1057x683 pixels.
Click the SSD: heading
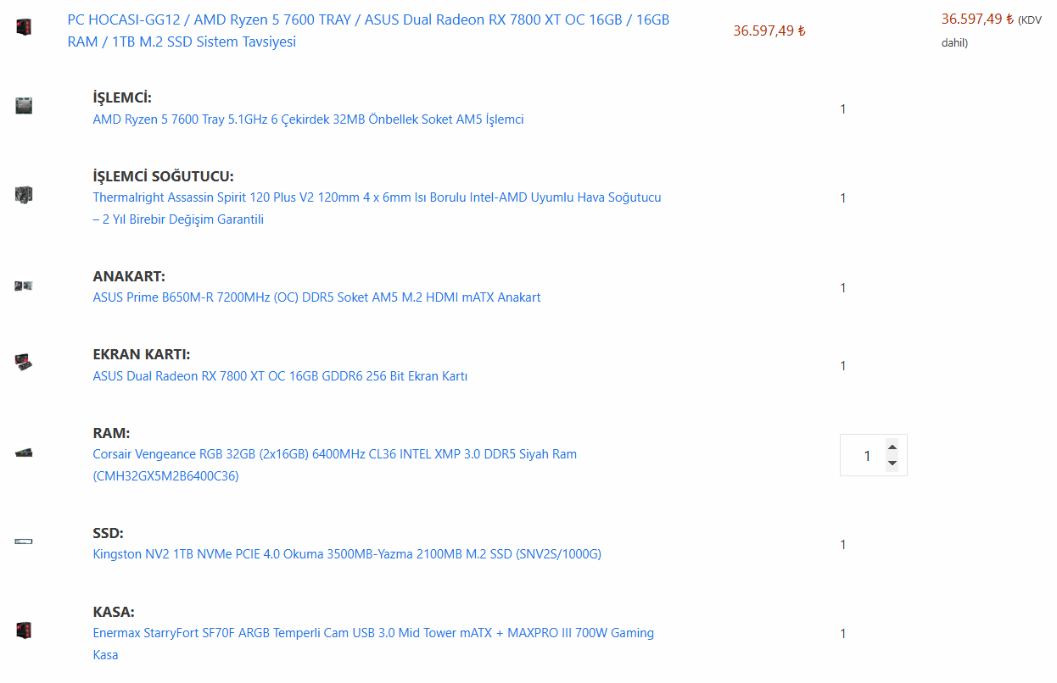[108, 533]
